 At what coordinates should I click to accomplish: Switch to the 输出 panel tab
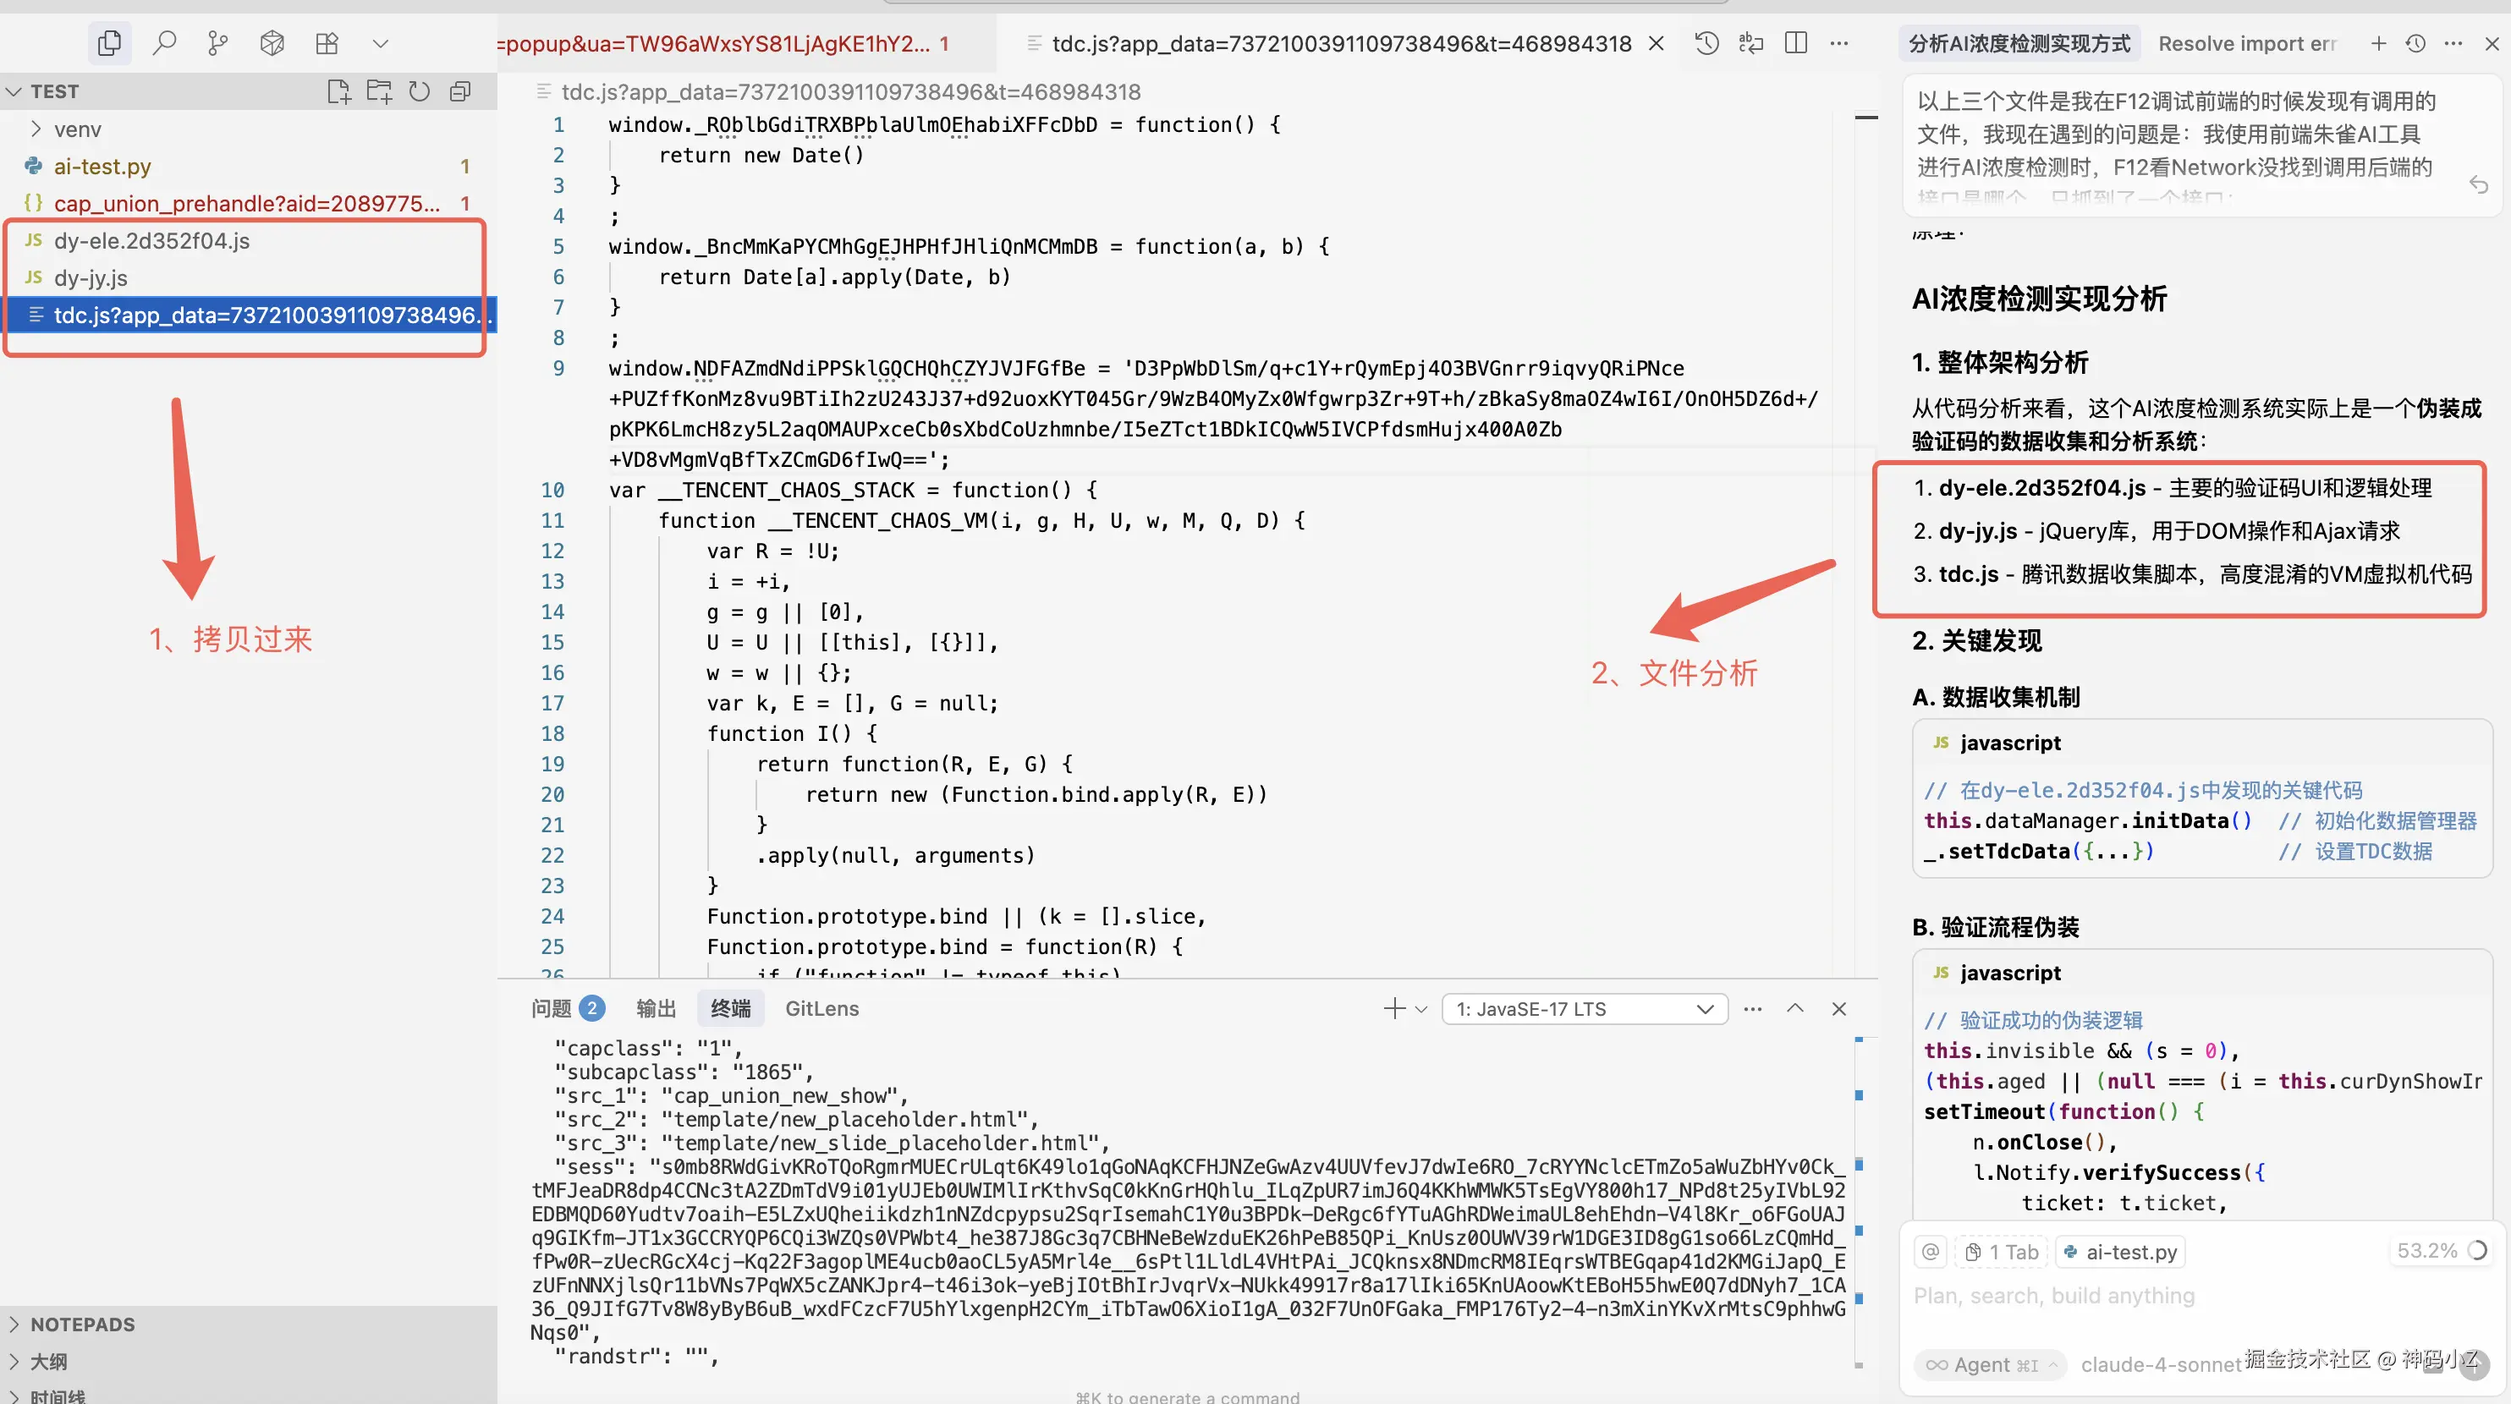tap(656, 1008)
